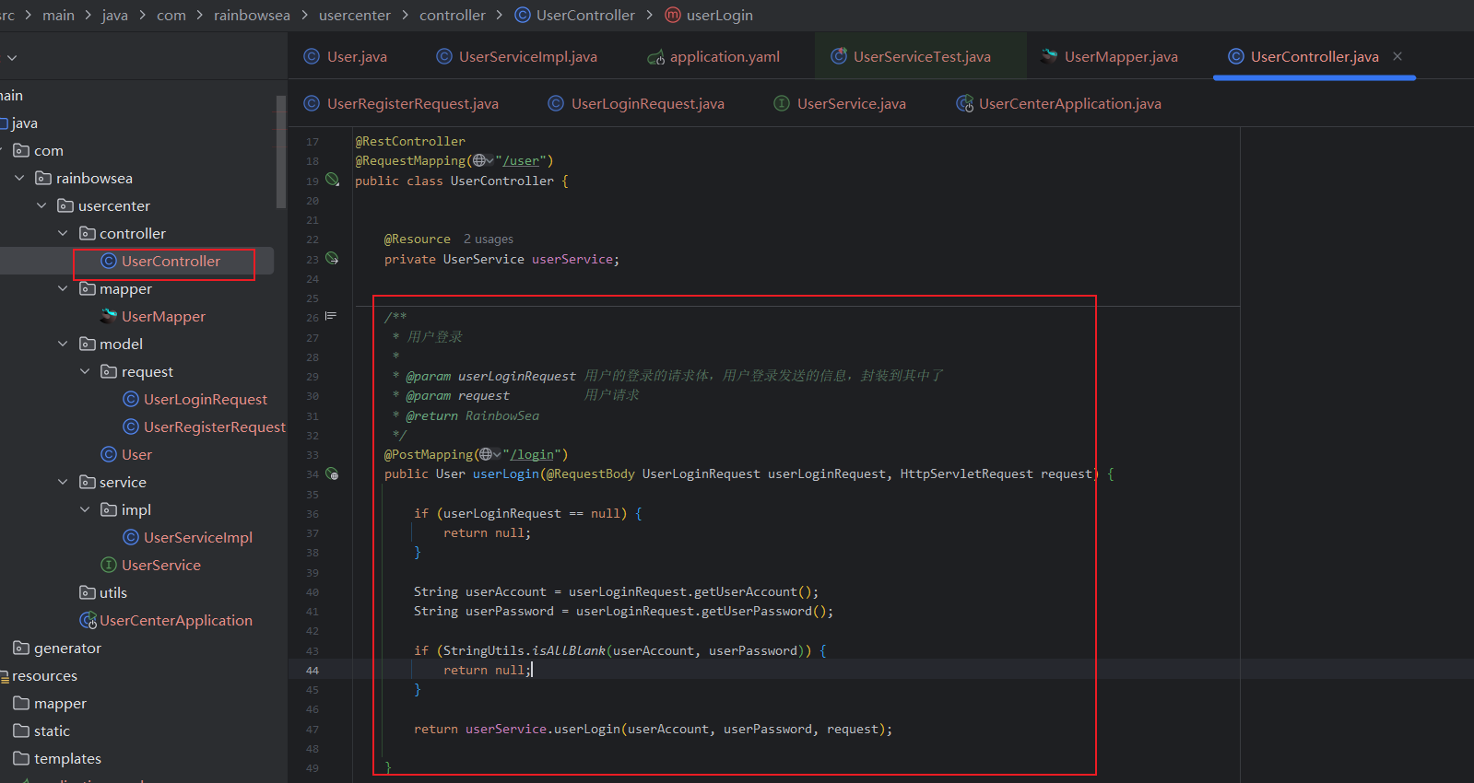
Task: Click the gutter bean icon on line 19
Action: click(x=332, y=180)
